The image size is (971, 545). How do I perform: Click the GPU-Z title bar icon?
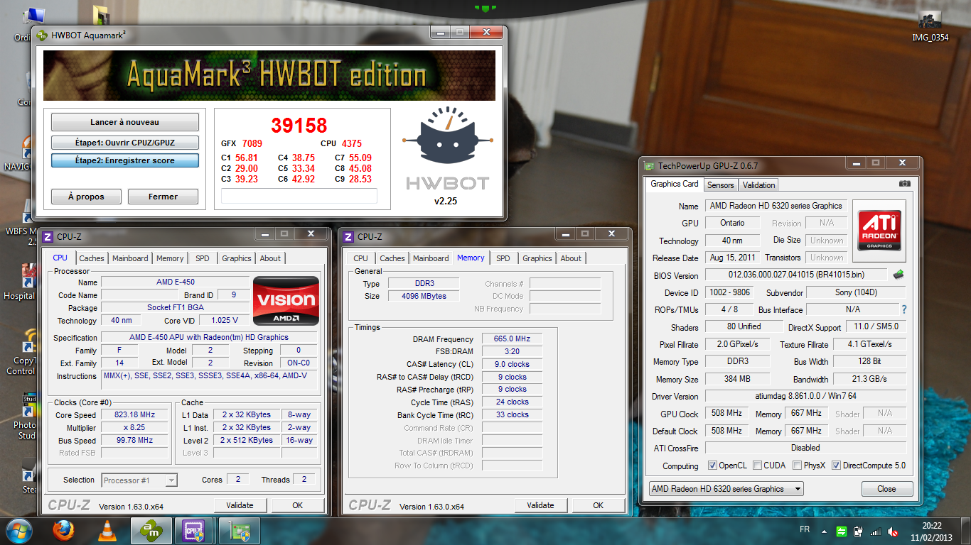click(x=649, y=166)
